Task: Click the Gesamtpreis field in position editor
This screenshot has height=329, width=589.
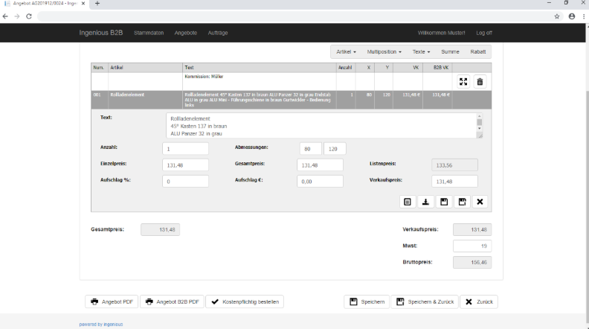Action: click(x=320, y=165)
